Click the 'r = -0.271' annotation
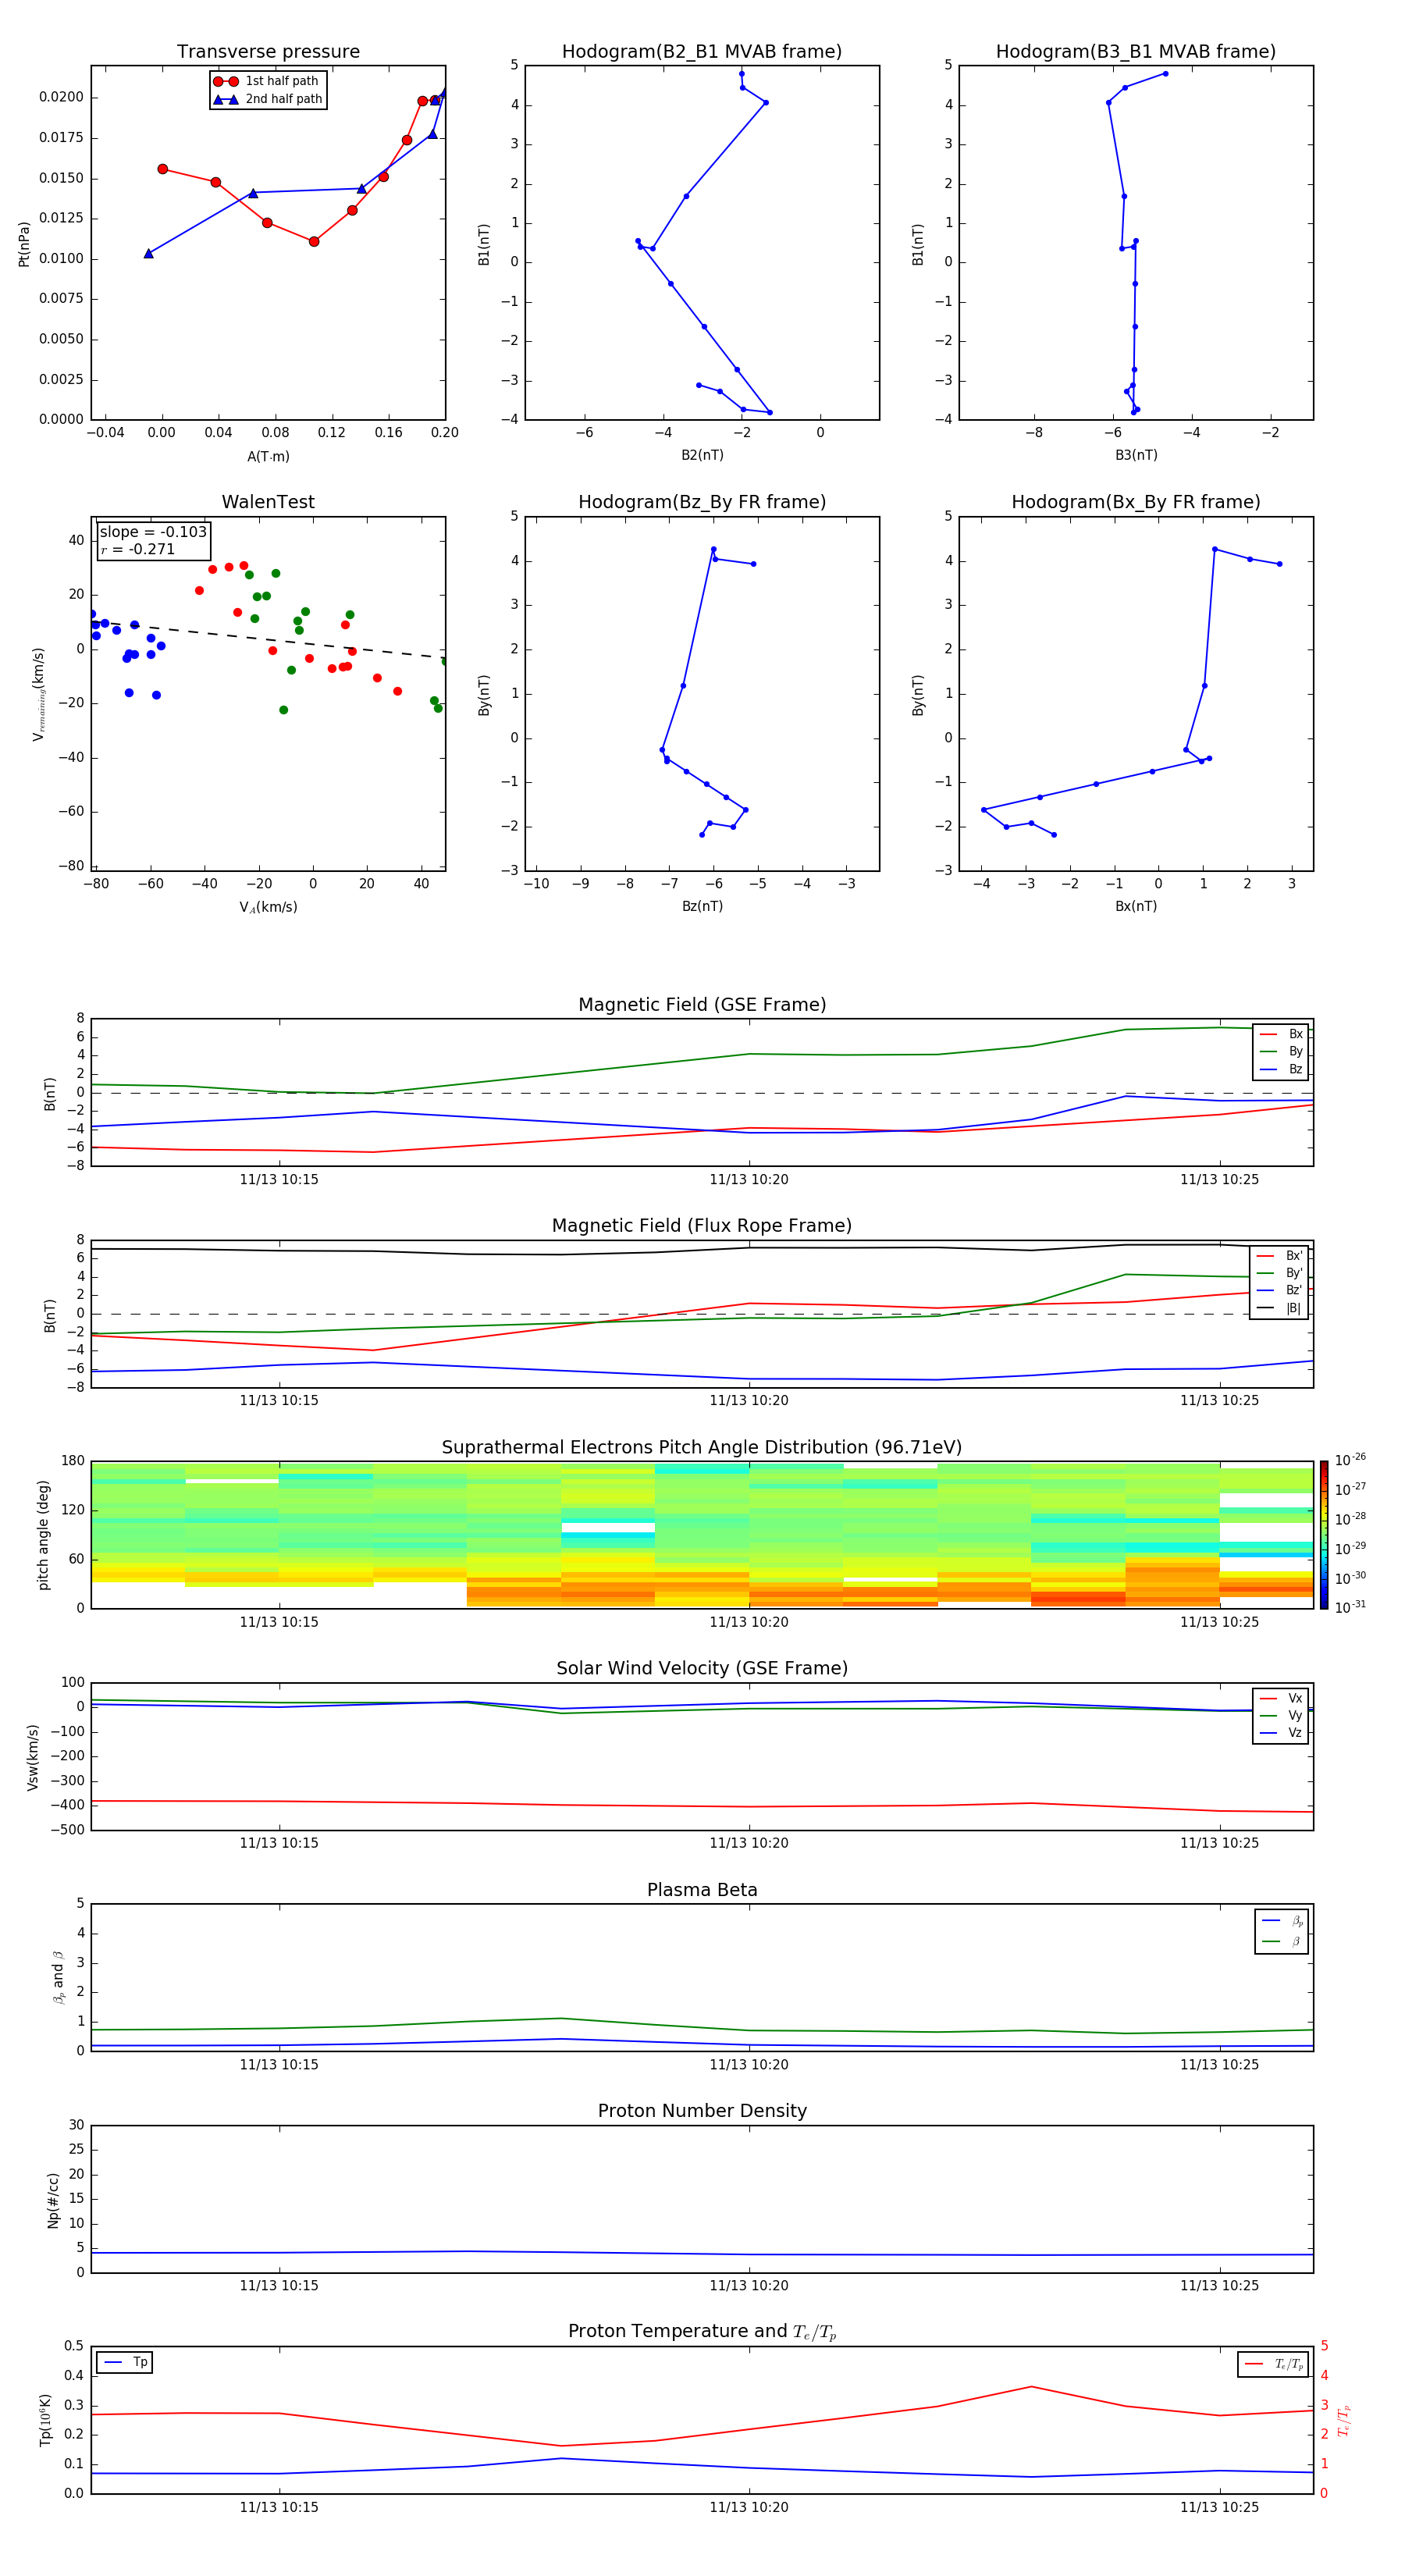The height and width of the screenshot is (2576, 1405). [138, 549]
